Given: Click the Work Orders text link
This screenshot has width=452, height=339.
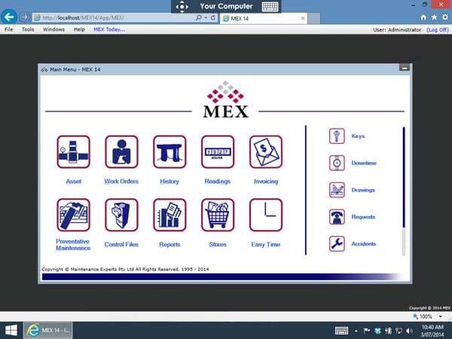Looking at the screenshot, I should 121,182.
